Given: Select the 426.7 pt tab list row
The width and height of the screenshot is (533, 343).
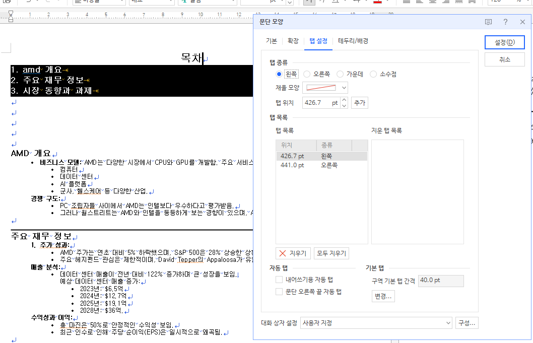Looking at the screenshot, I should [x=321, y=156].
